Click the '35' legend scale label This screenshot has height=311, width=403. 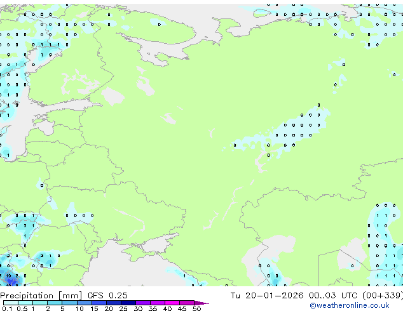[153, 308]
